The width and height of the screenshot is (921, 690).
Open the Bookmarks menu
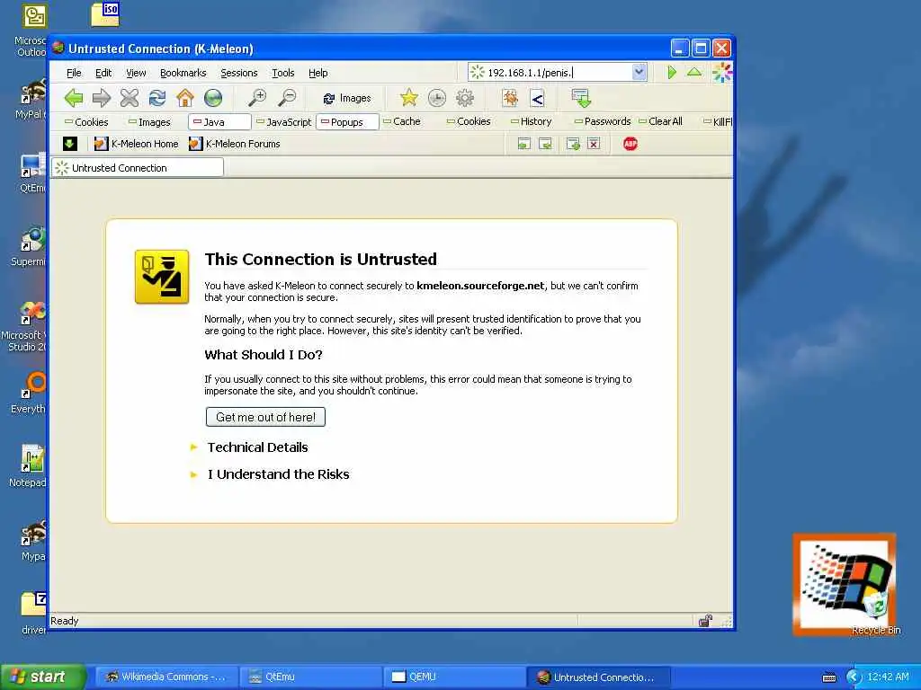pos(183,73)
